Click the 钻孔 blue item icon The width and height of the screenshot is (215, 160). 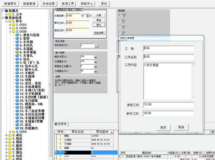tap(17, 59)
